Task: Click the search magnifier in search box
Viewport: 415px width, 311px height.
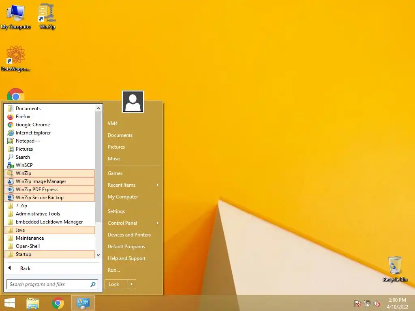Action: [93, 284]
